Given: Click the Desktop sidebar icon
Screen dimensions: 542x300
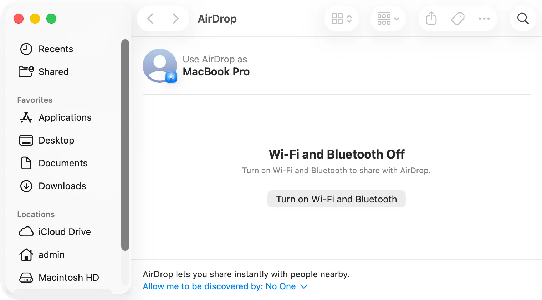Looking at the screenshot, I should (26, 140).
